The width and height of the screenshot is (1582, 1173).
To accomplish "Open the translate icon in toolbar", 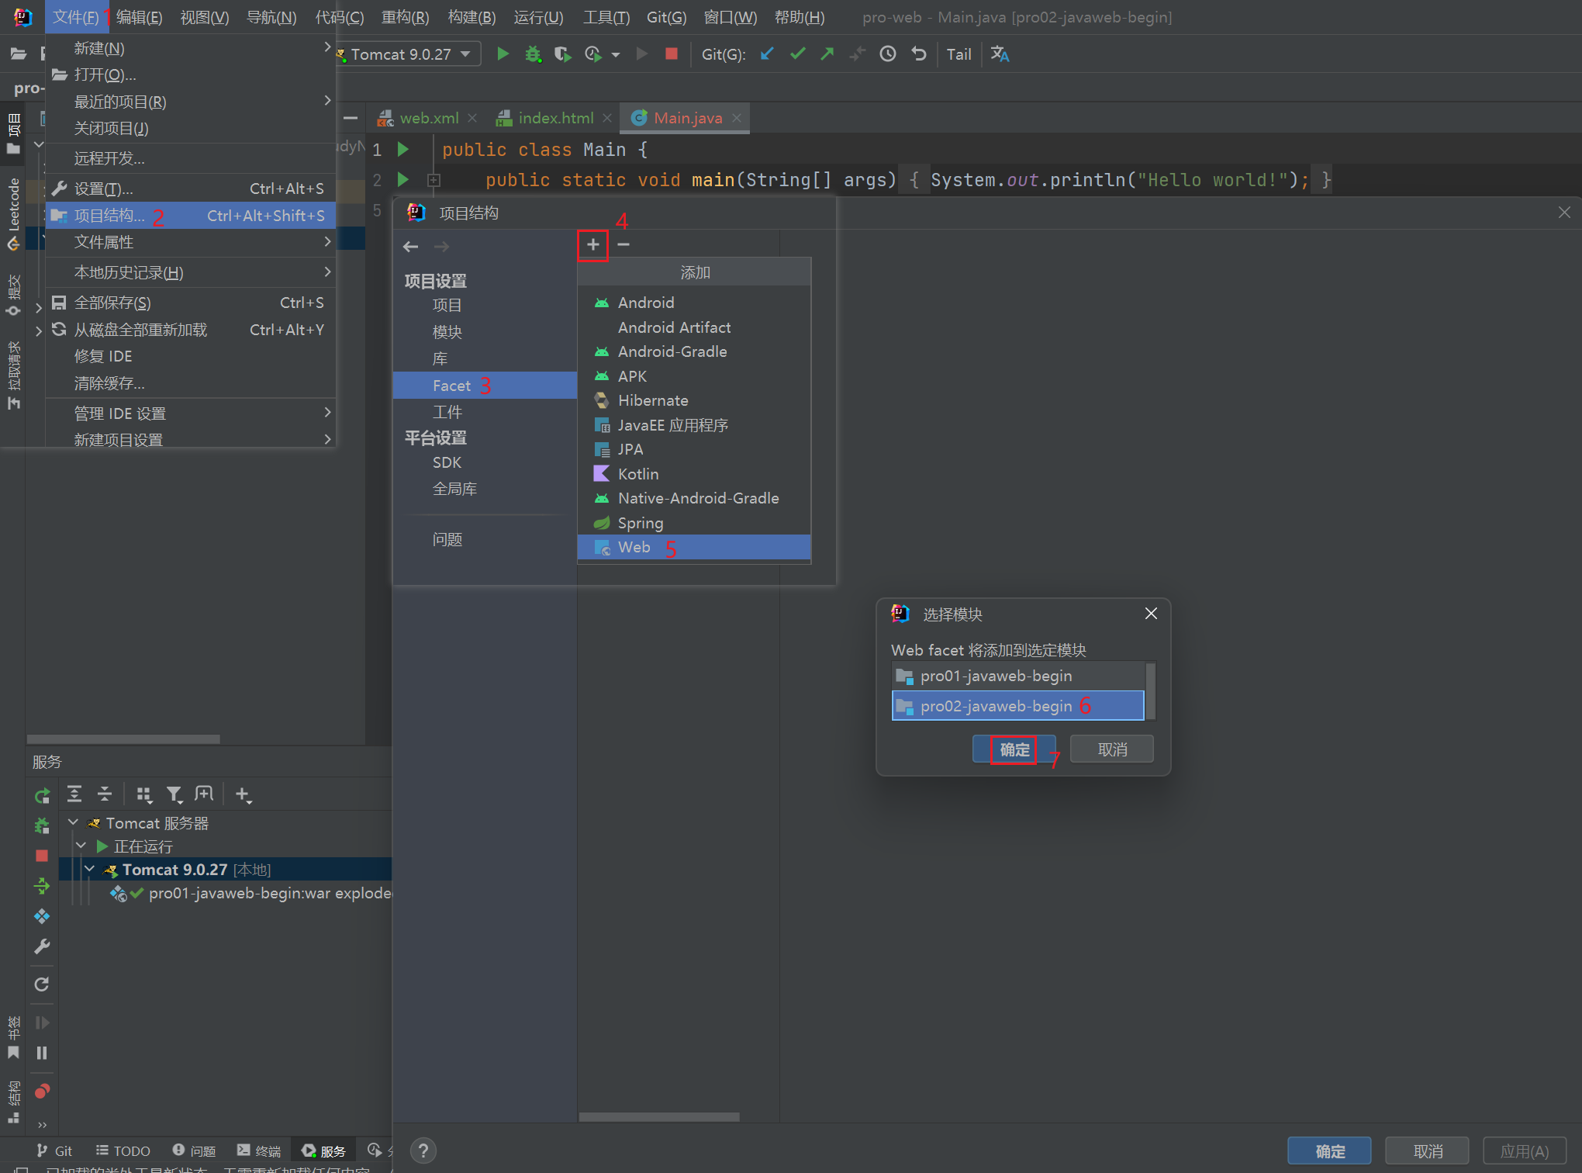I will [1000, 54].
